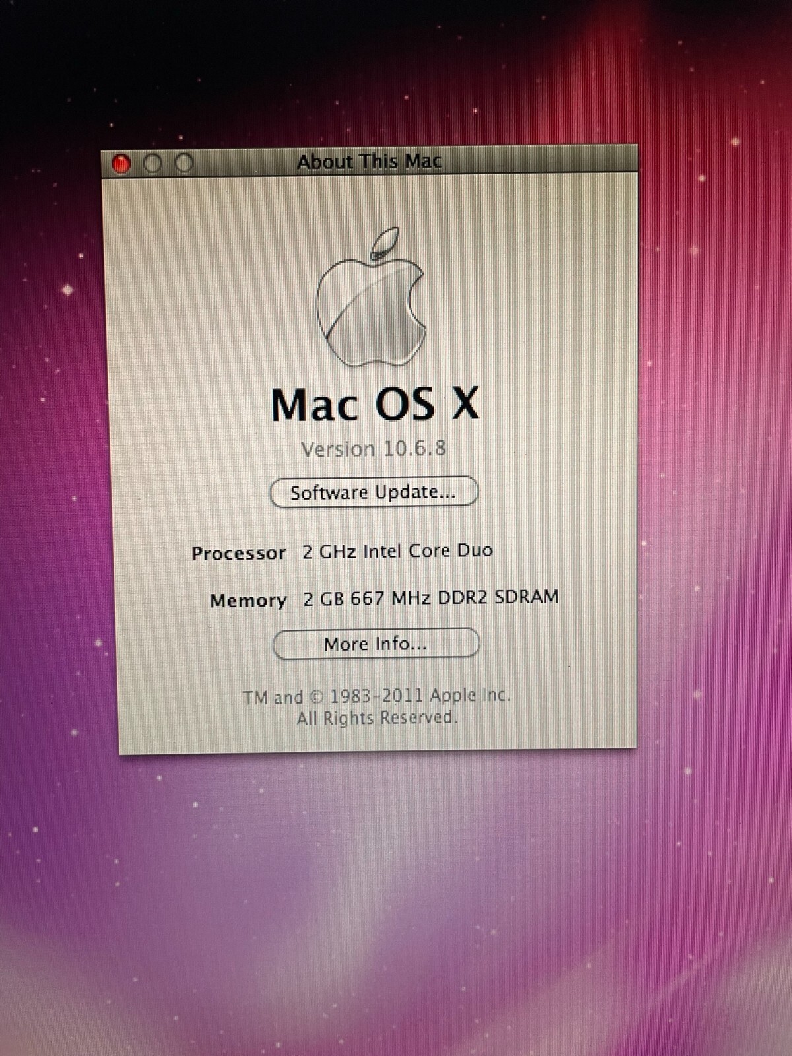The width and height of the screenshot is (792, 1056).
Task: Click the Memory label
Action: point(248,601)
